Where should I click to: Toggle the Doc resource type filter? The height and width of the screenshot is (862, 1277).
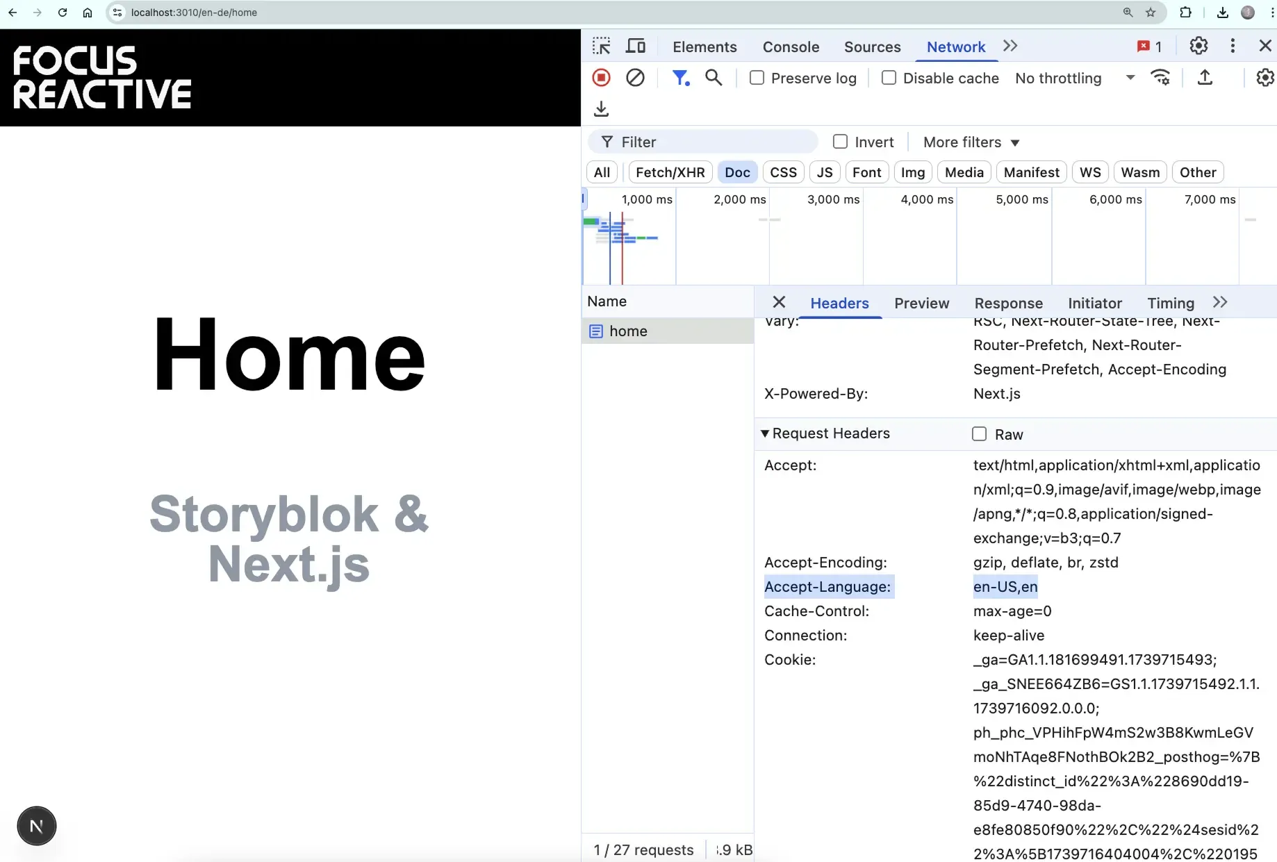[737, 172]
